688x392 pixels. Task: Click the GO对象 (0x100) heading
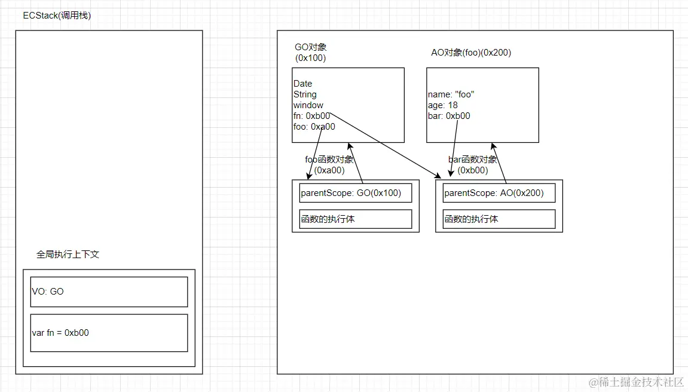pos(311,53)
